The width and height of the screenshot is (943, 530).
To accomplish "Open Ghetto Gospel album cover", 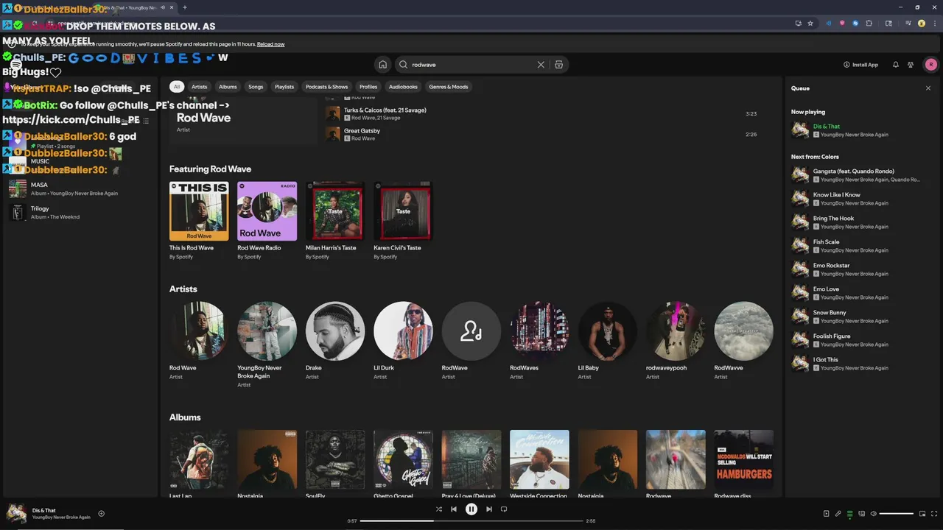I will pos(403,459).
